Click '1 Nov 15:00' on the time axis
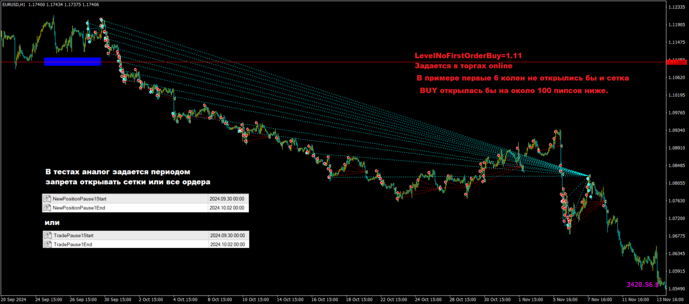The width and height of the screenshot is (689, 304). point(531,300)
